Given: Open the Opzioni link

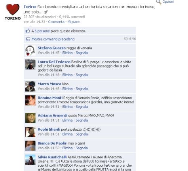Looking at the screenshot, I should (x=168, y=2).
